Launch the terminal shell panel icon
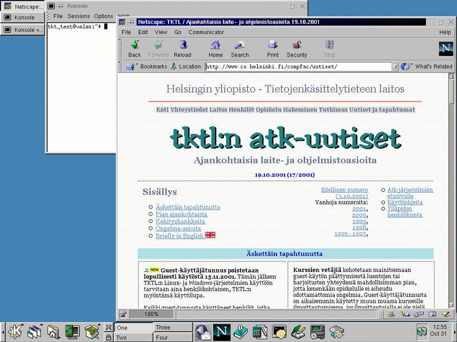This screenshot has height=342, width=457. [279, 332]
